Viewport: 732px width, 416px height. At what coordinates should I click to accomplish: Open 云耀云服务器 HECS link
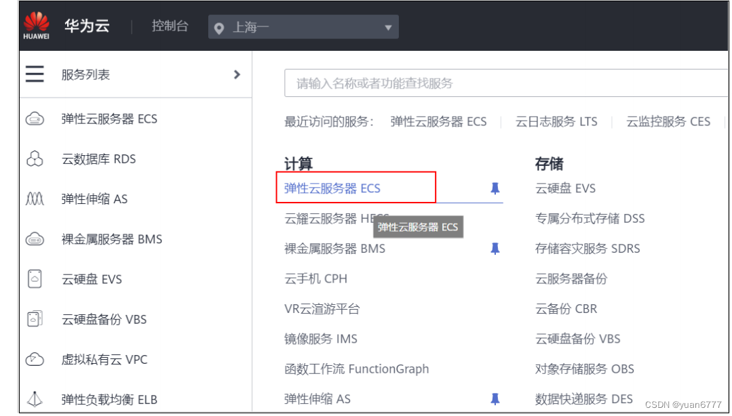pyautogui.click(x=336, y=218)
